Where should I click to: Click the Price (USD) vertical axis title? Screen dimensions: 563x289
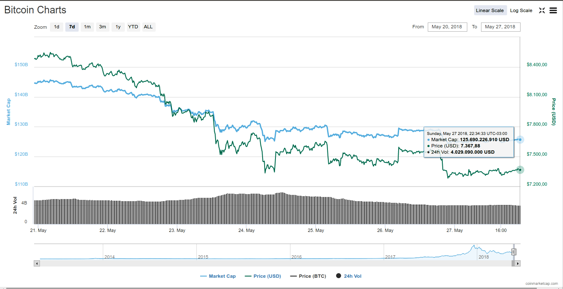point(554,112)
